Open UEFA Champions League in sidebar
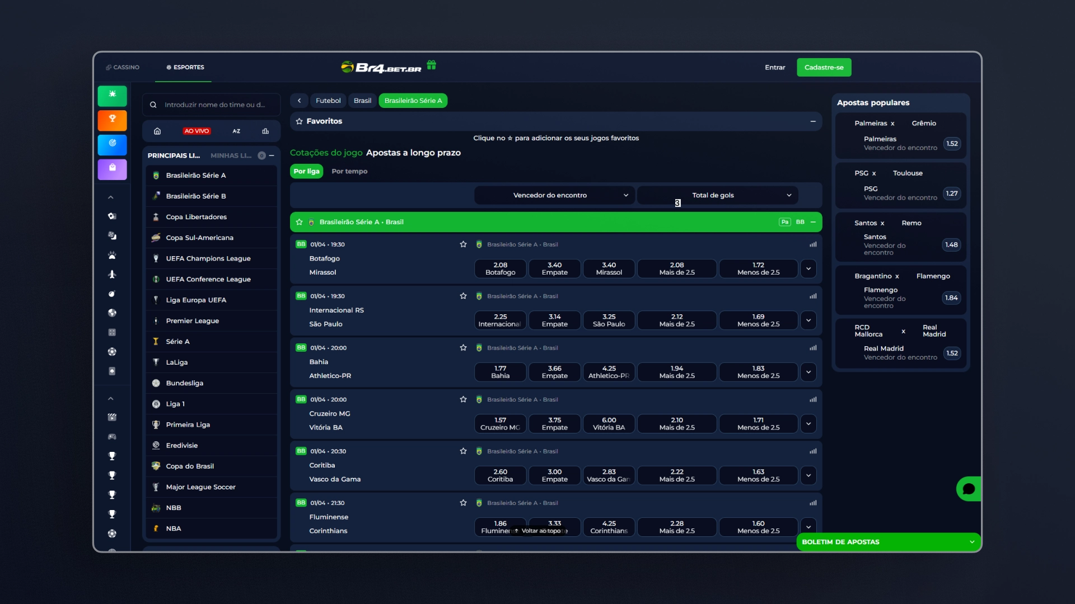 (x=212, y=258)
